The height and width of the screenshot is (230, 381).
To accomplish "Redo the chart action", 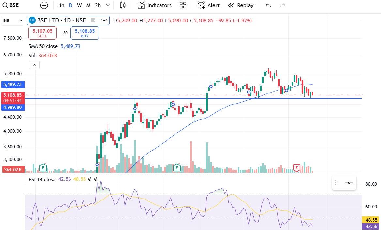I will (x=282, y=5).
